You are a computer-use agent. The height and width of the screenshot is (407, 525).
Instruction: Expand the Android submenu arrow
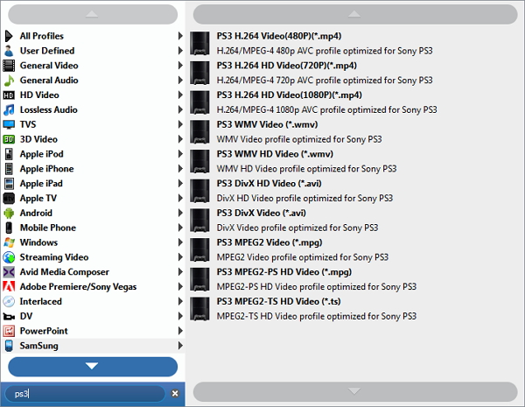180,213
